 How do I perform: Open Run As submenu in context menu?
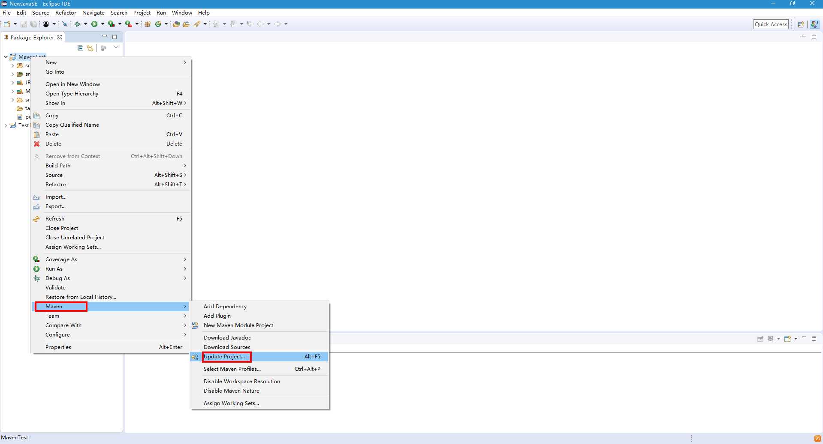click(x=111, y=269)
